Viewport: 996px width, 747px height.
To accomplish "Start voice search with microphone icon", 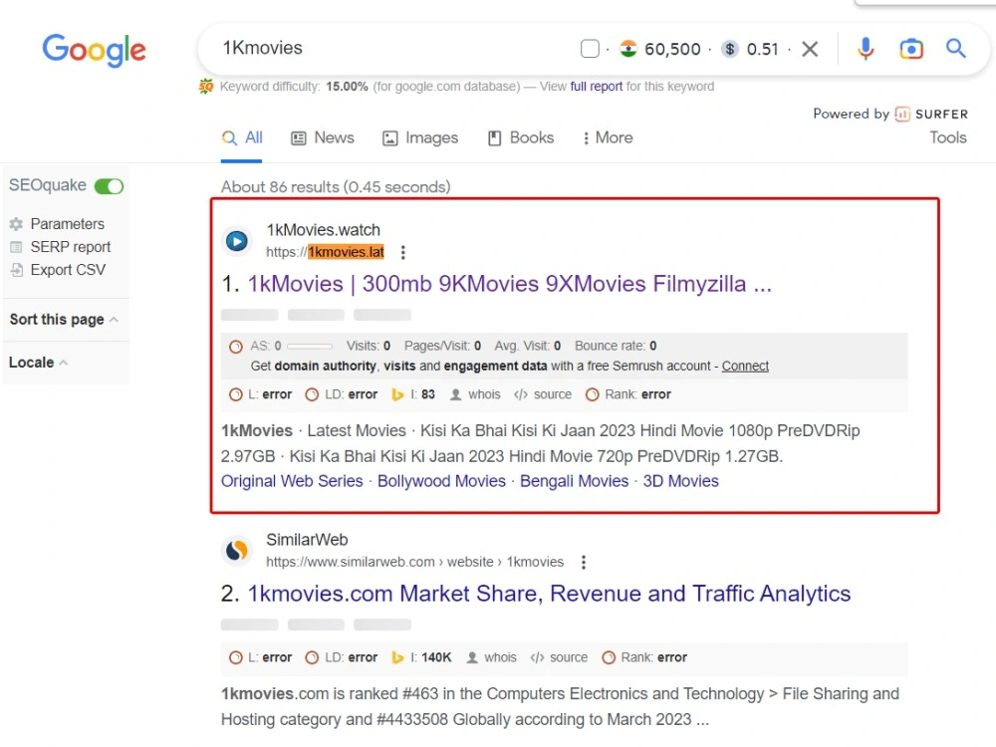I will (x=866, y=48).
